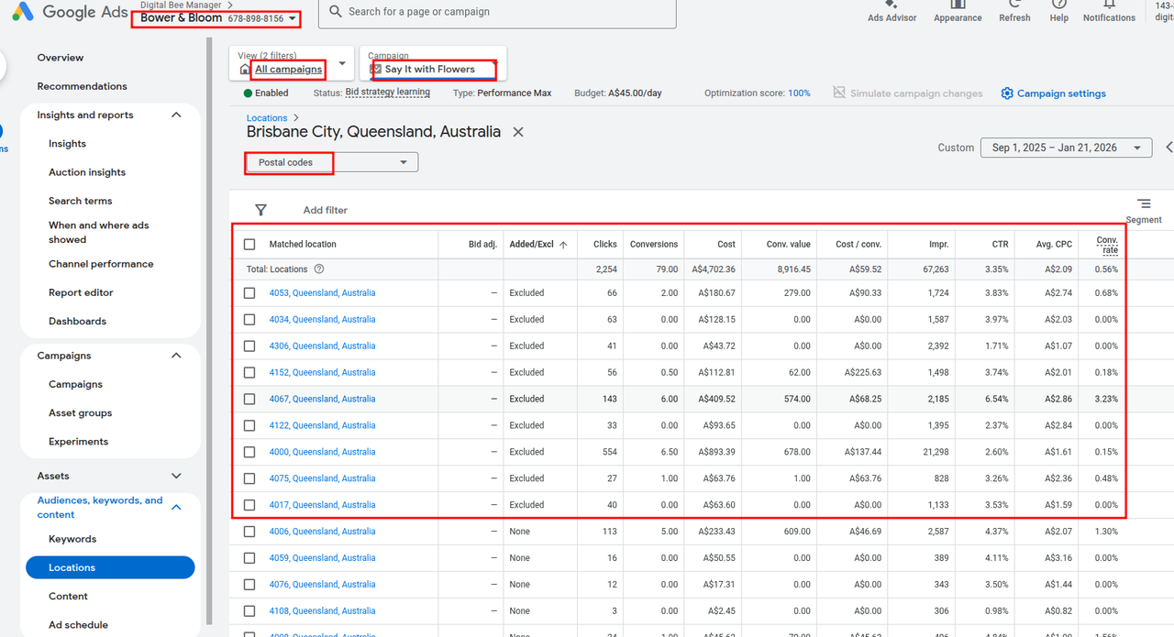Open Search terms page

click(x=81, y=201)
